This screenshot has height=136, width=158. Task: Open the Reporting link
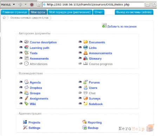pyautogui.click(x=95, y=123)
